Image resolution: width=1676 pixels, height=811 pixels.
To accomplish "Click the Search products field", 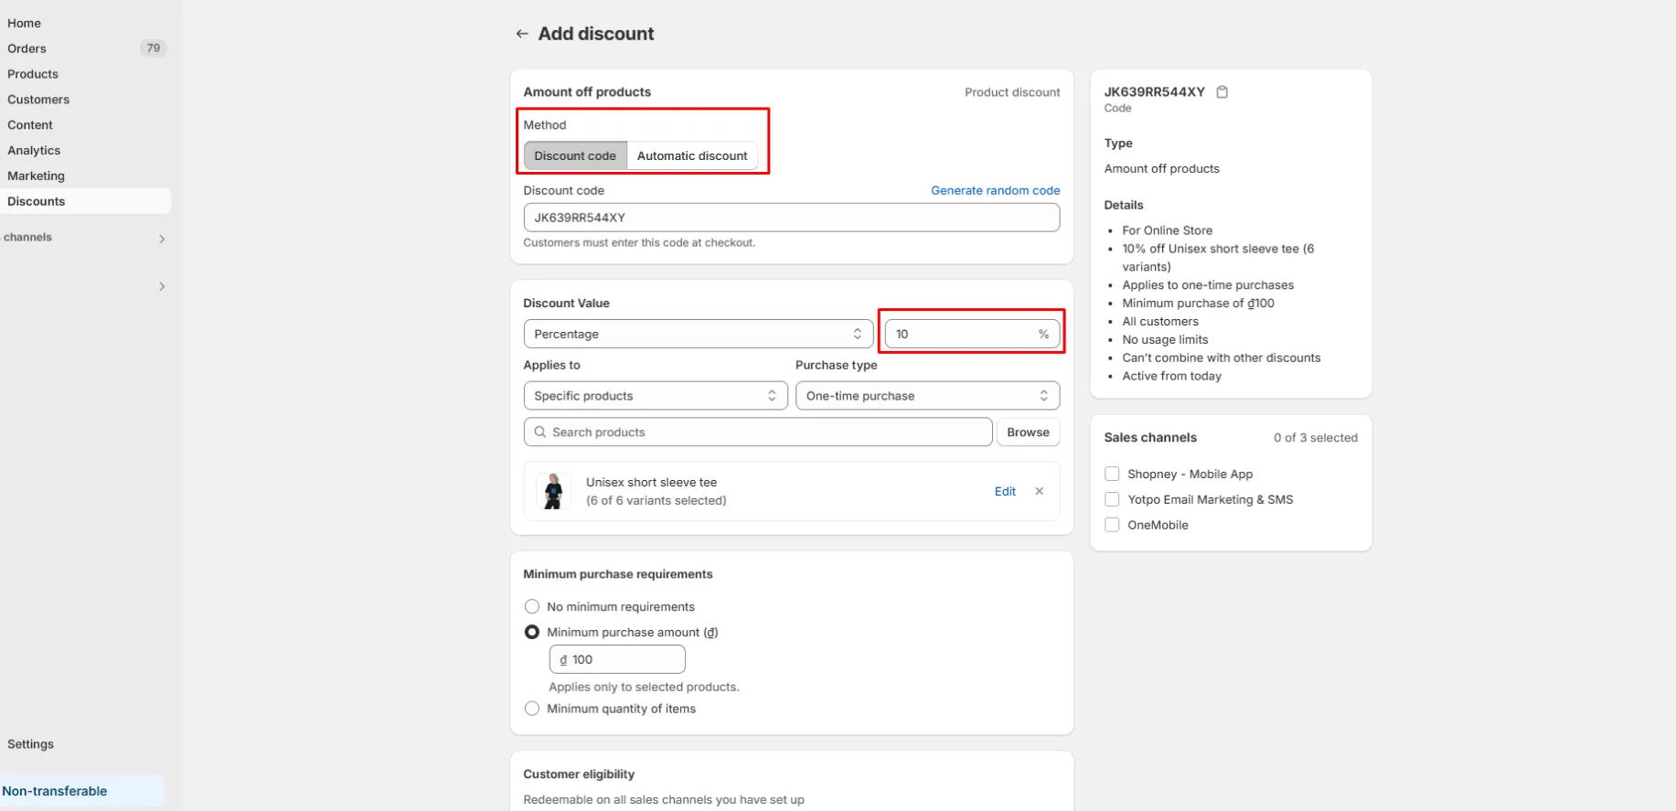I will (x=757, y=432).
